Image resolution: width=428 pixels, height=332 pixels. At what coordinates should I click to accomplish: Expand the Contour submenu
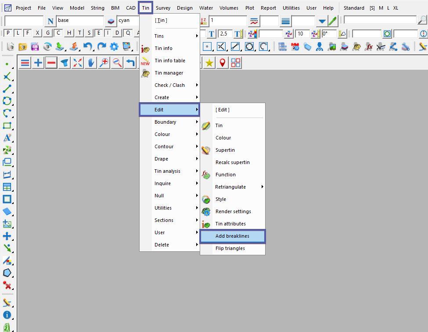coord(169,146)
